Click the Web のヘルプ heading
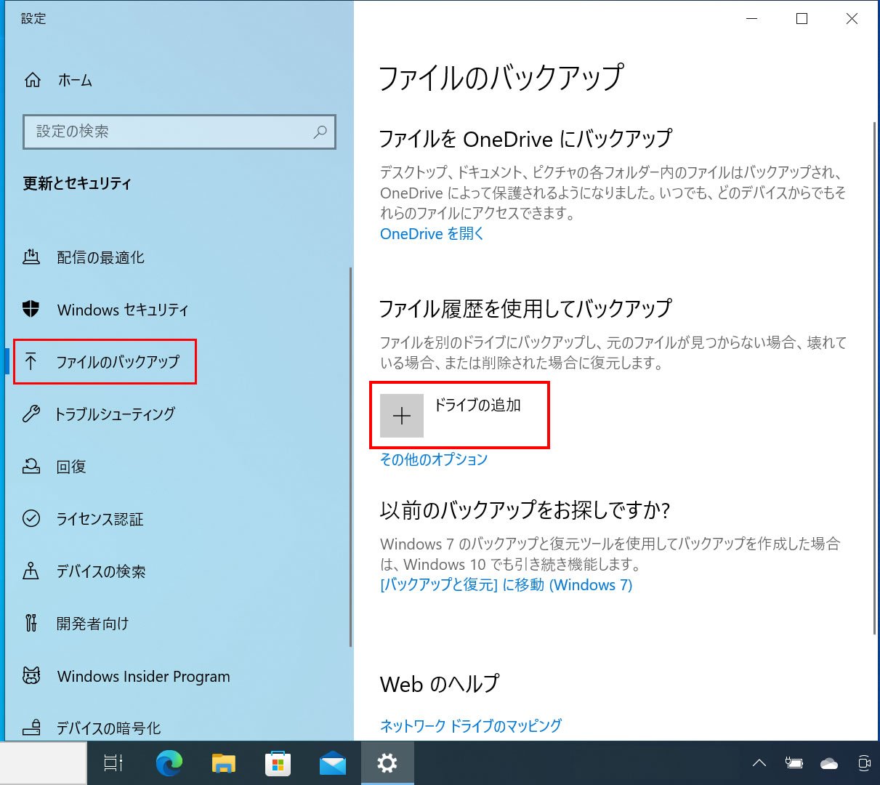This screenshot has width=880, height=785. click(440, 684)
